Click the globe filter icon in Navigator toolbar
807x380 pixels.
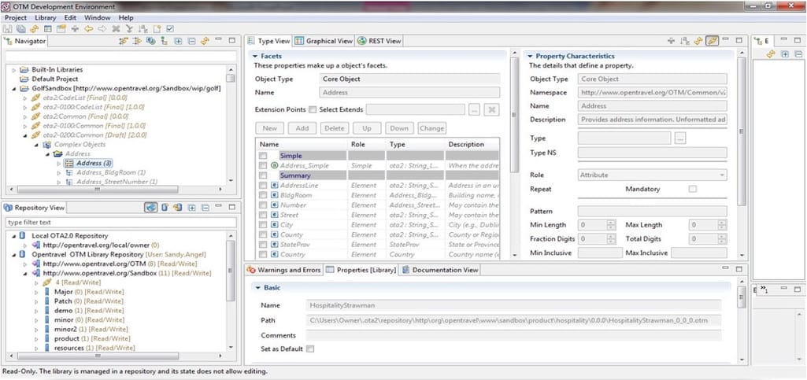pos(151,41)
